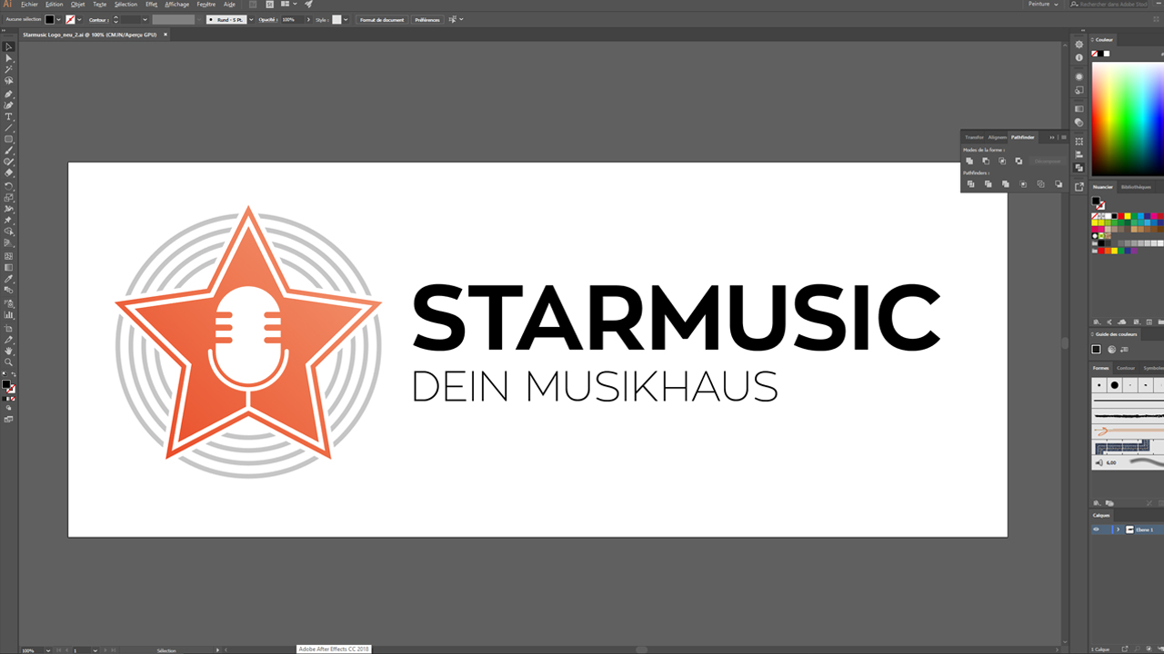Click Minus Front shape mode icon
The width and height of the screenshot is (1164, 654).
click(x=986, y=161)
